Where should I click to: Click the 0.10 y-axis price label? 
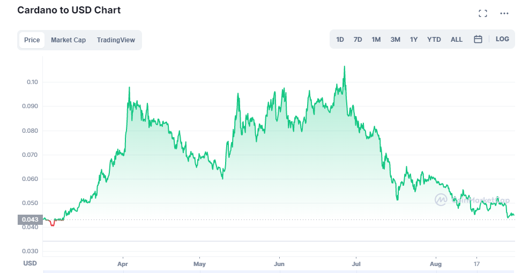tap(32, 82)
